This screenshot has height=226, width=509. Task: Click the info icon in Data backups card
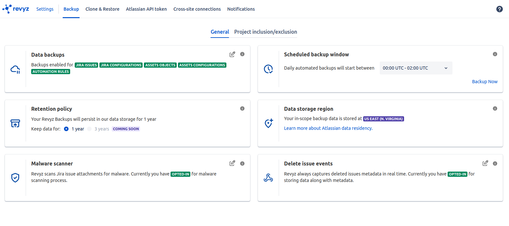coord(242,54)
